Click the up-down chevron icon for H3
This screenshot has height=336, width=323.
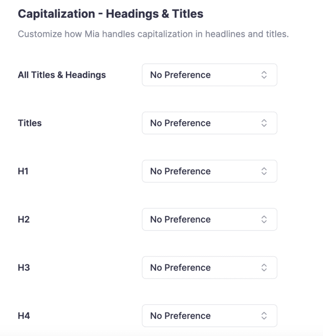[x=264, y=268]
